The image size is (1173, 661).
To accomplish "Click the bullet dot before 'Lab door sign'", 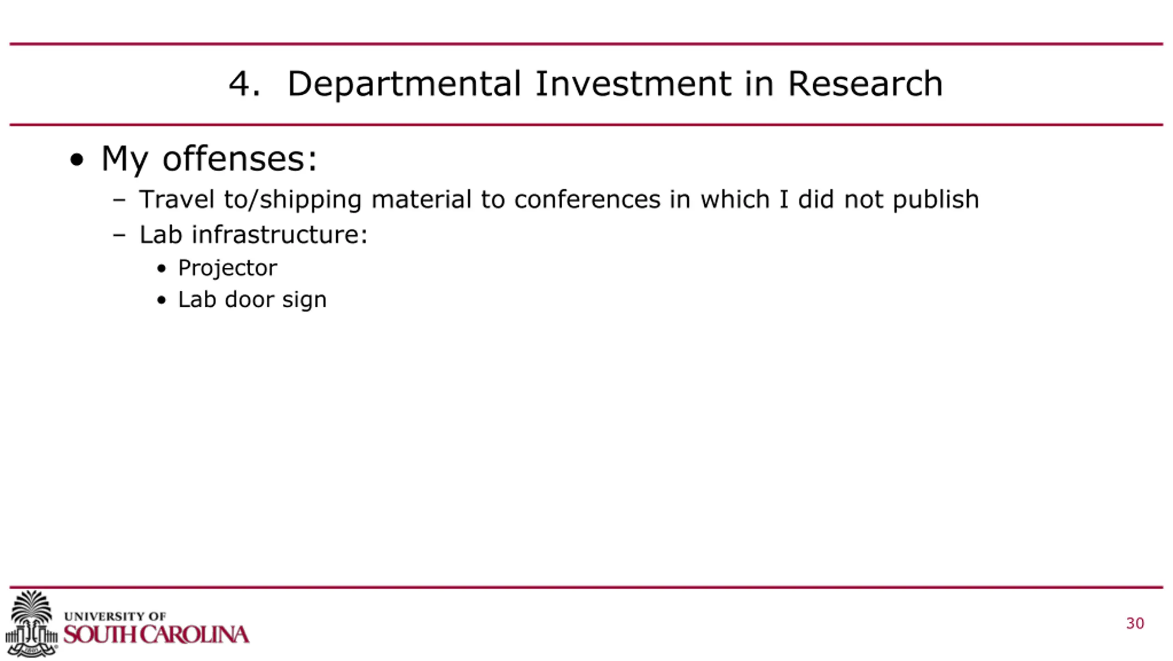I will point(161,300).
